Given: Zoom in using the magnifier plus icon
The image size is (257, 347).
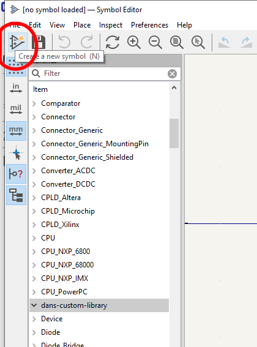Looking at the screenshot, I should (x=134, y=42).
